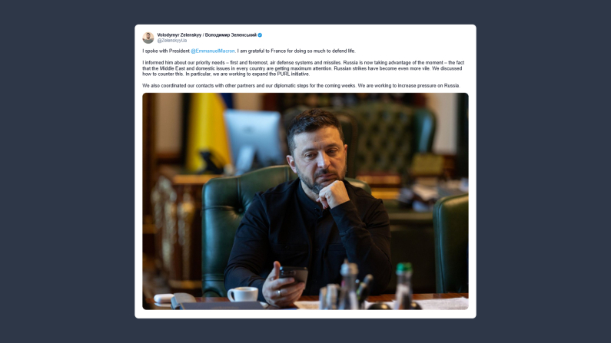Click the green leather chair on the right edge

451,243
